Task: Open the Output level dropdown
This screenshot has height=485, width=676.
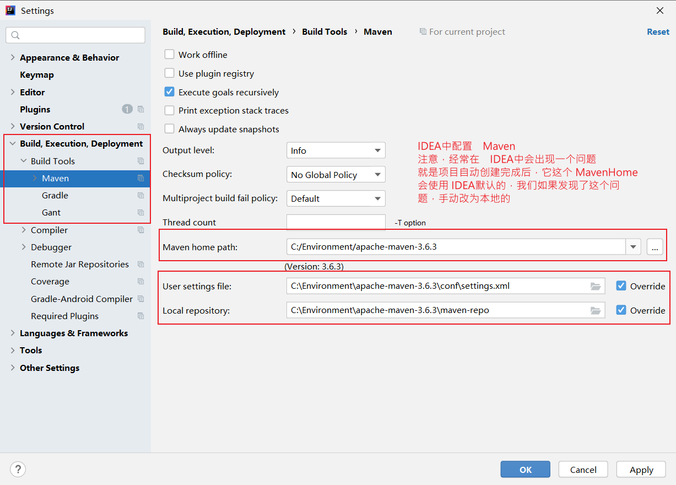Action: 336,150
